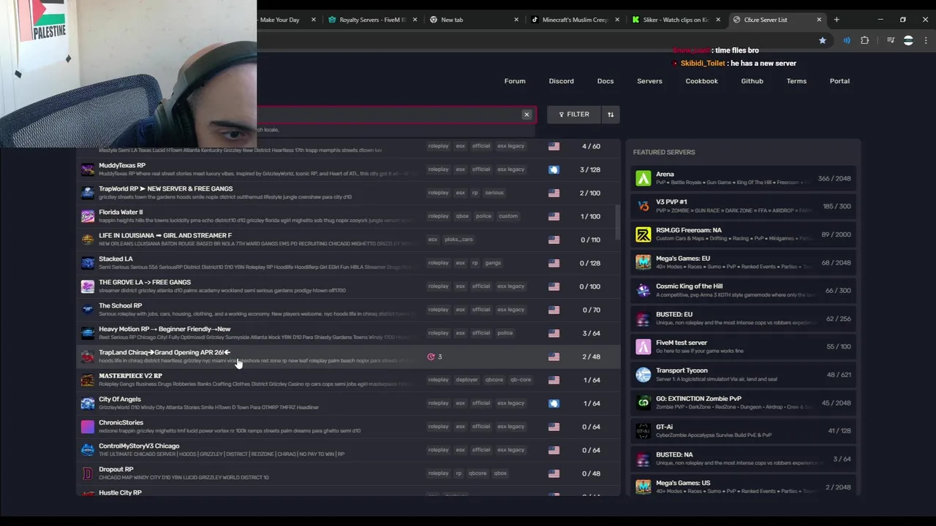936x526 pixels.
Task: Switch to the Royalty Servers browser tab
Action: click(371, 20)
